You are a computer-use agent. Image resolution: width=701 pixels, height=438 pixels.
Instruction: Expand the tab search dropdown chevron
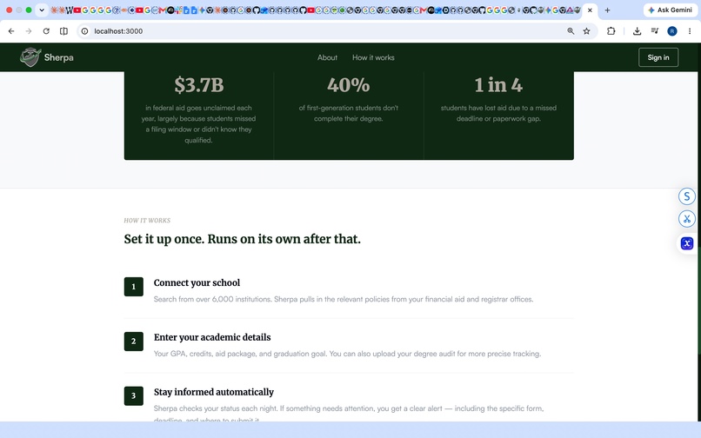[x=42, y=10]
